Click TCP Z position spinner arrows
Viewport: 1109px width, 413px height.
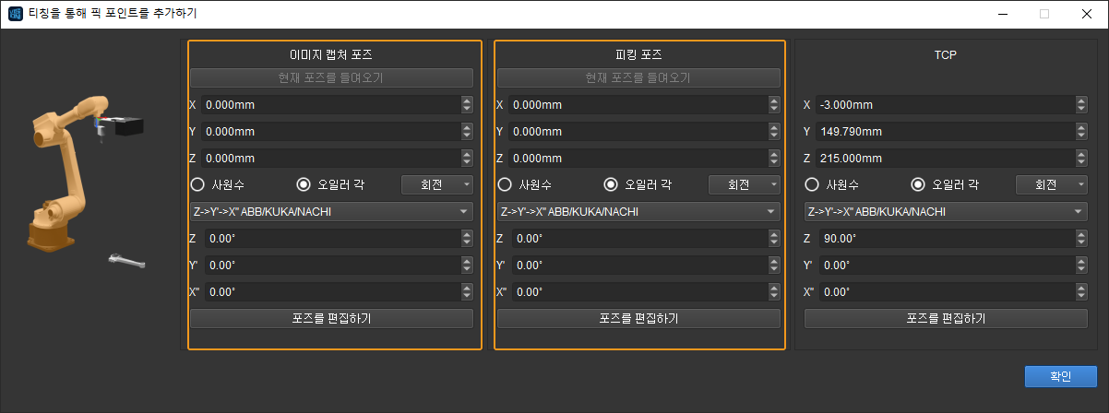point(1082,159)
